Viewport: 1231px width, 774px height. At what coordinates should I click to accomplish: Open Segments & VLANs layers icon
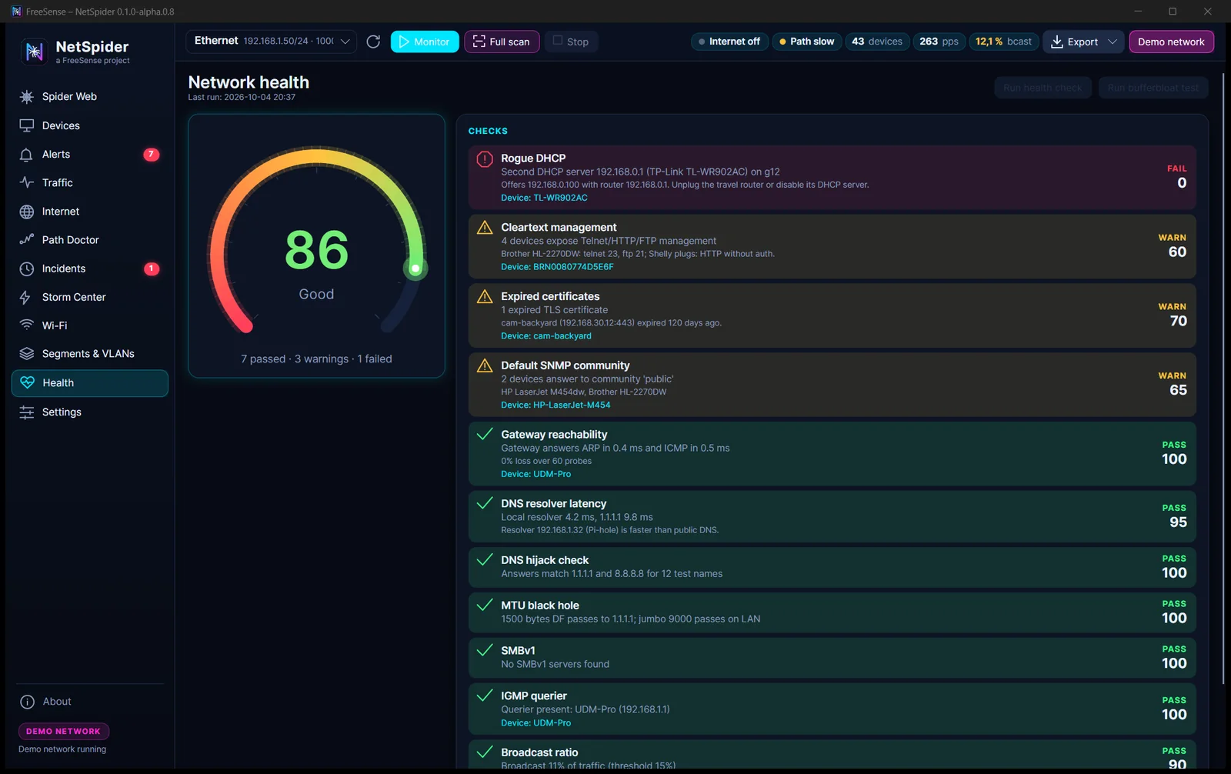[x=27, y=354]
